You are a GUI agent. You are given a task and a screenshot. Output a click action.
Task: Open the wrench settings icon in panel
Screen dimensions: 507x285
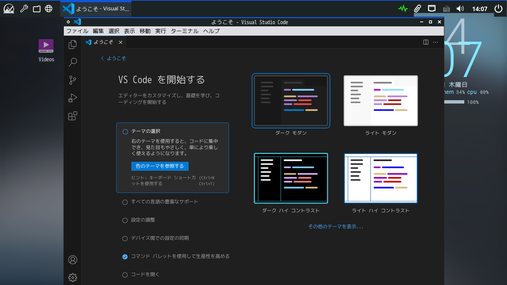tap(24, 9)
